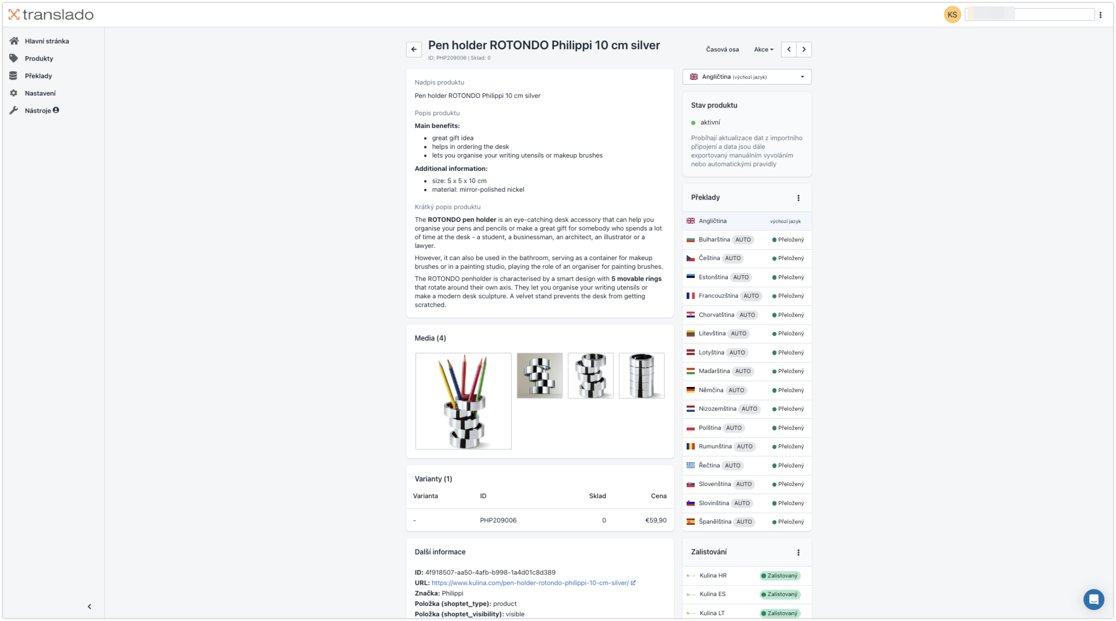This screenshot has height=621, width=1116.
Task: Click the Přeložený status for Polština
Action: click(x=788, y=428)
